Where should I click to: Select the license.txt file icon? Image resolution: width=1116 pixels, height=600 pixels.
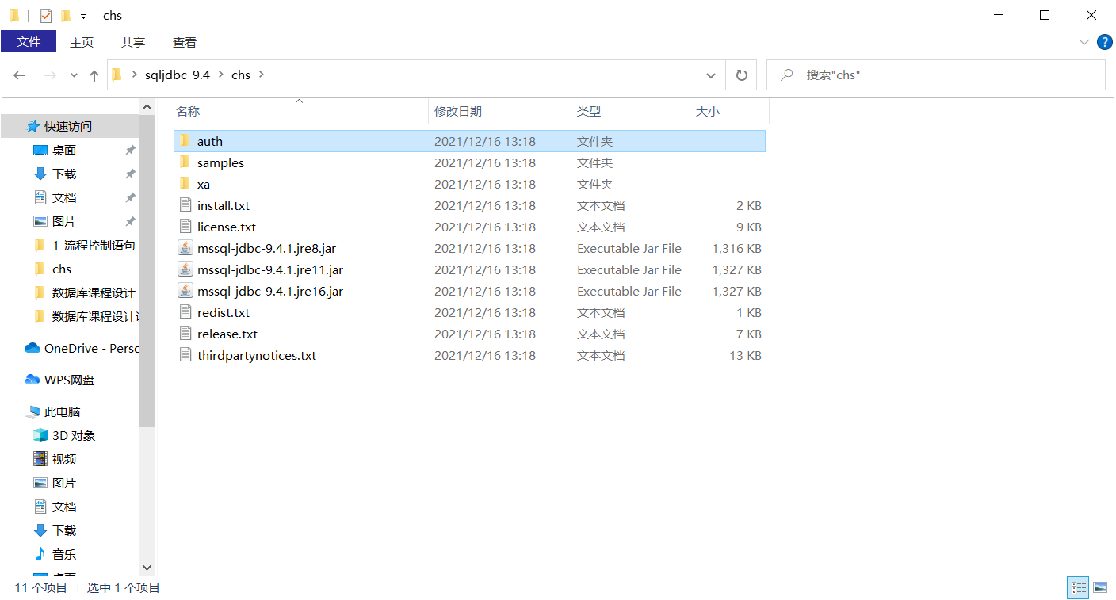pyautogui.click(x=185, y=227)
